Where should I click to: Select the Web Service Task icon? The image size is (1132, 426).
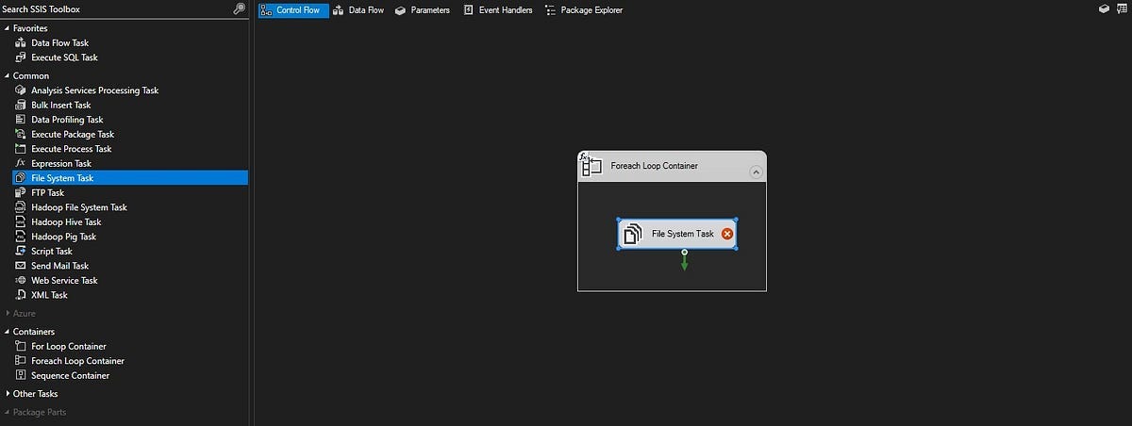22,280
